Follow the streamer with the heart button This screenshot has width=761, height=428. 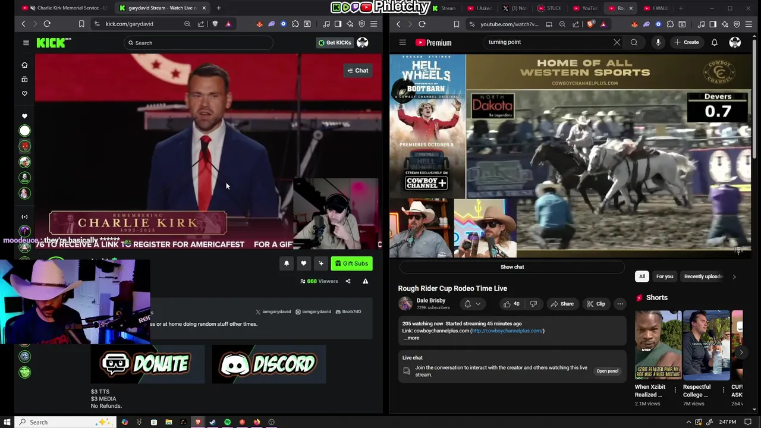[x=303, y=263]
